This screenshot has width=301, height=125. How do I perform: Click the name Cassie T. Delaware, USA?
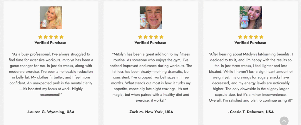[251, 112]
